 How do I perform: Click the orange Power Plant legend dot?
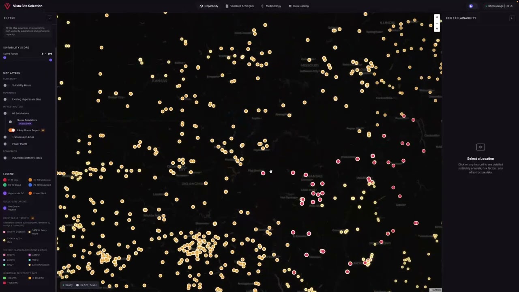point(30,193)
